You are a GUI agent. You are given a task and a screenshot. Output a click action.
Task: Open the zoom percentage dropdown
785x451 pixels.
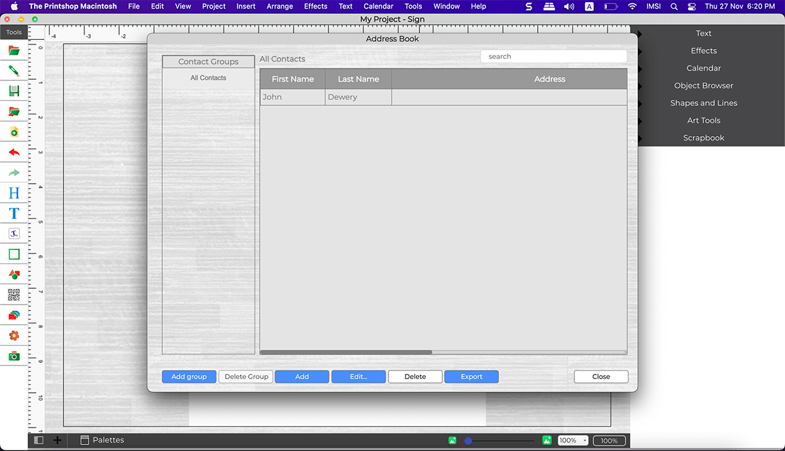coord(573,441)
